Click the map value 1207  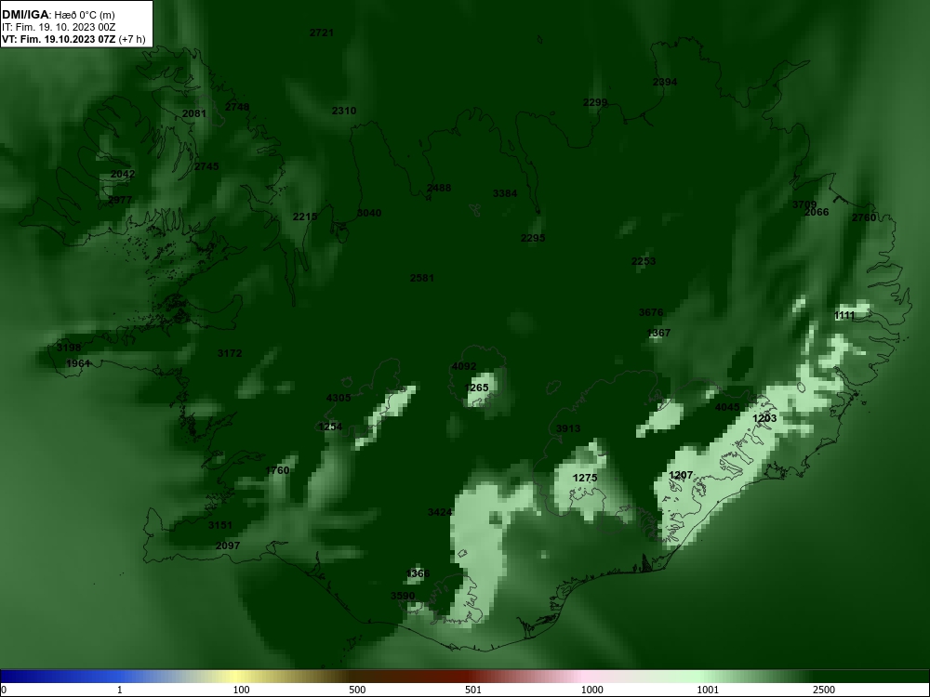pos(681,475)
